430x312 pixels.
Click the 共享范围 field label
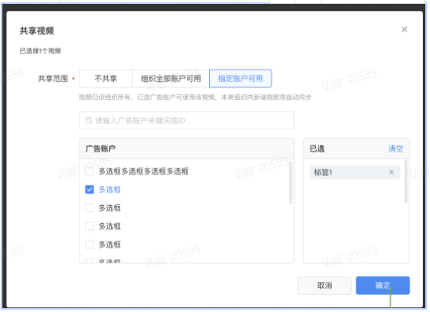53,79
